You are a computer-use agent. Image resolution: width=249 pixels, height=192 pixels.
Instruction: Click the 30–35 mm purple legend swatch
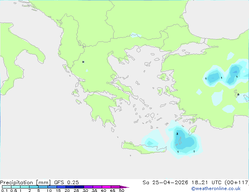[x=88, y=187]
